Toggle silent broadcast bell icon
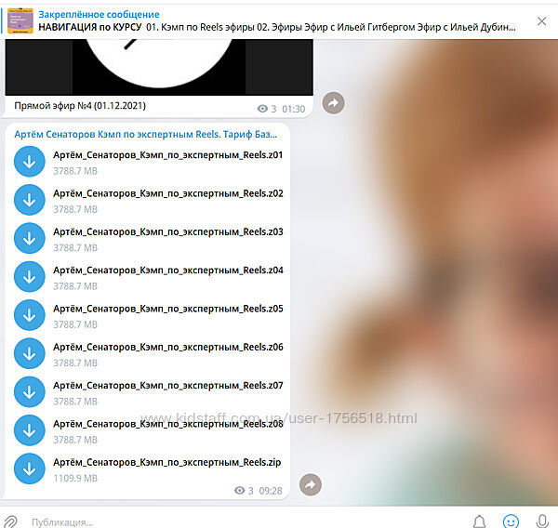The height and width of the screenshot is (528, 558). (x=479, y=521)
